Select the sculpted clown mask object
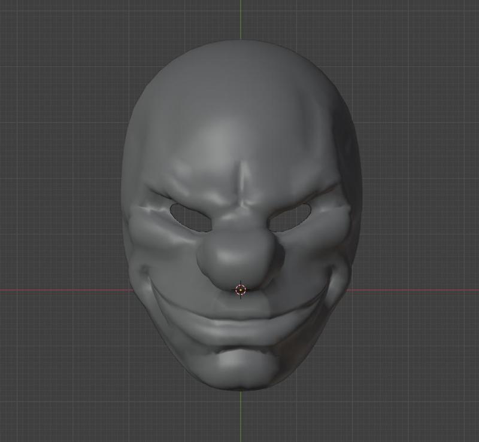The height and width of the screenshot is (442, 479). tap(241, 215)
